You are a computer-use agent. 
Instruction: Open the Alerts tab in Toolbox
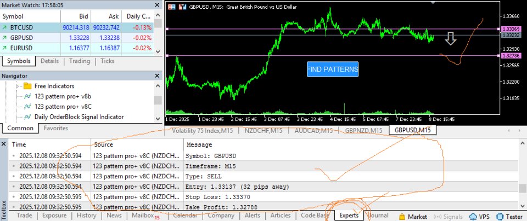pos(252,216)
